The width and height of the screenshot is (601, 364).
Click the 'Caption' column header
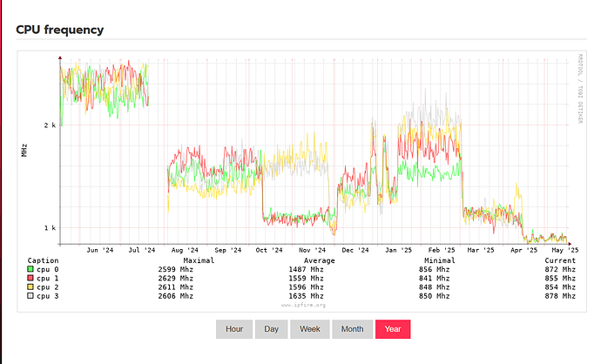pyautogui.click(x=43, y=260)
